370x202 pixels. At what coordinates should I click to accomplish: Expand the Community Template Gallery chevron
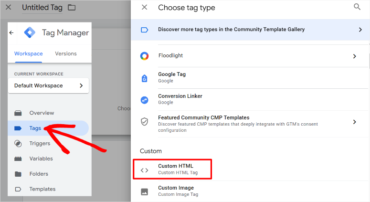pos(360,30)
